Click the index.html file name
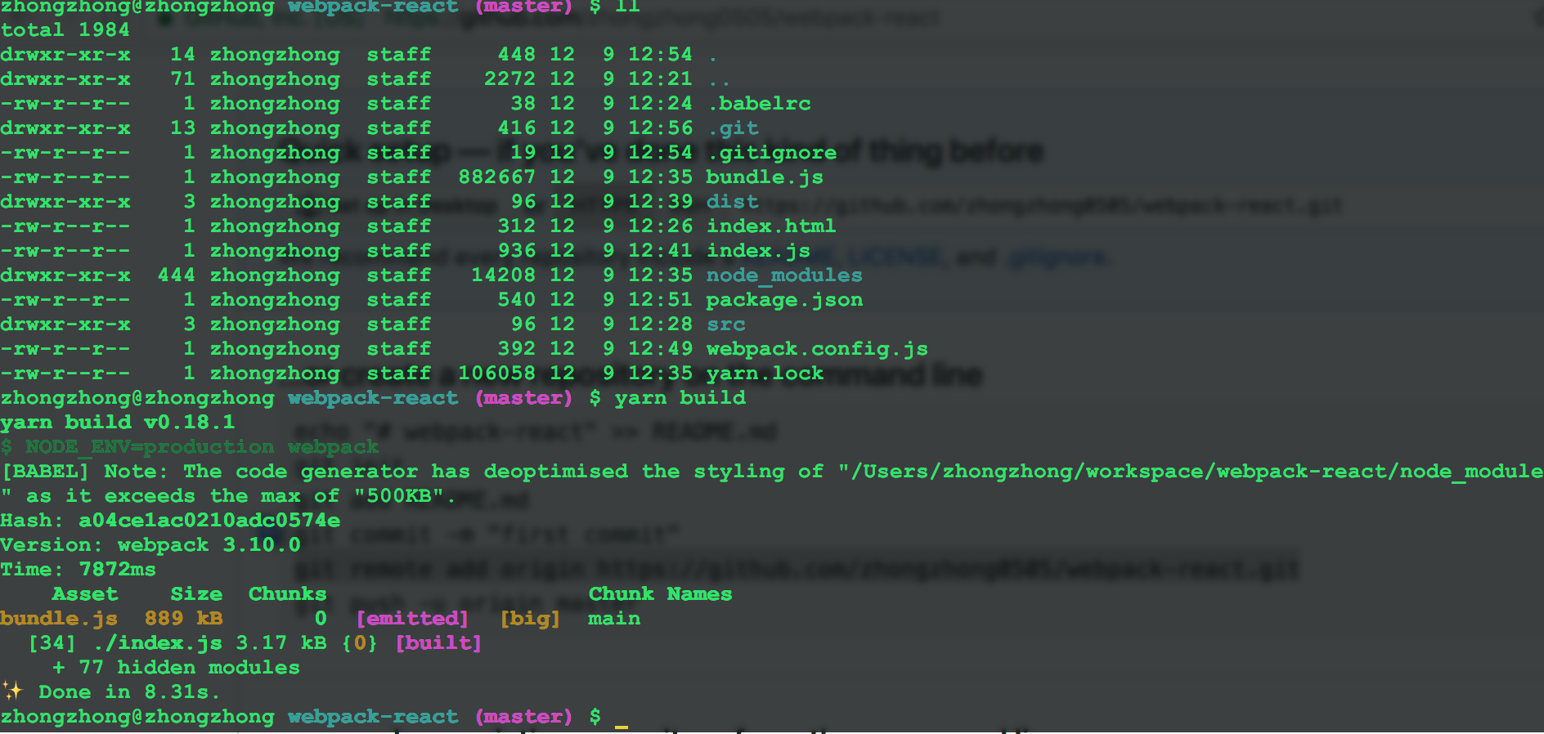 [x=771, y=226]
